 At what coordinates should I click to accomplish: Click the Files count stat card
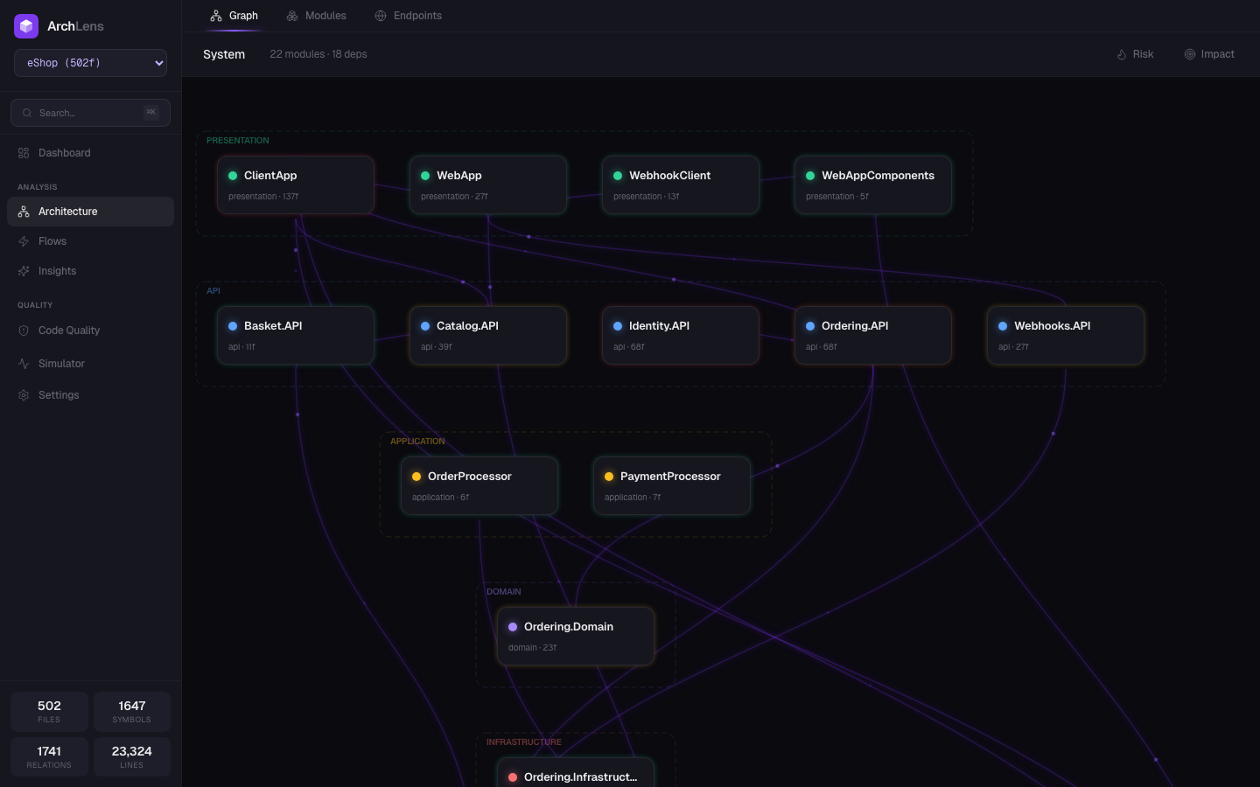49,712
